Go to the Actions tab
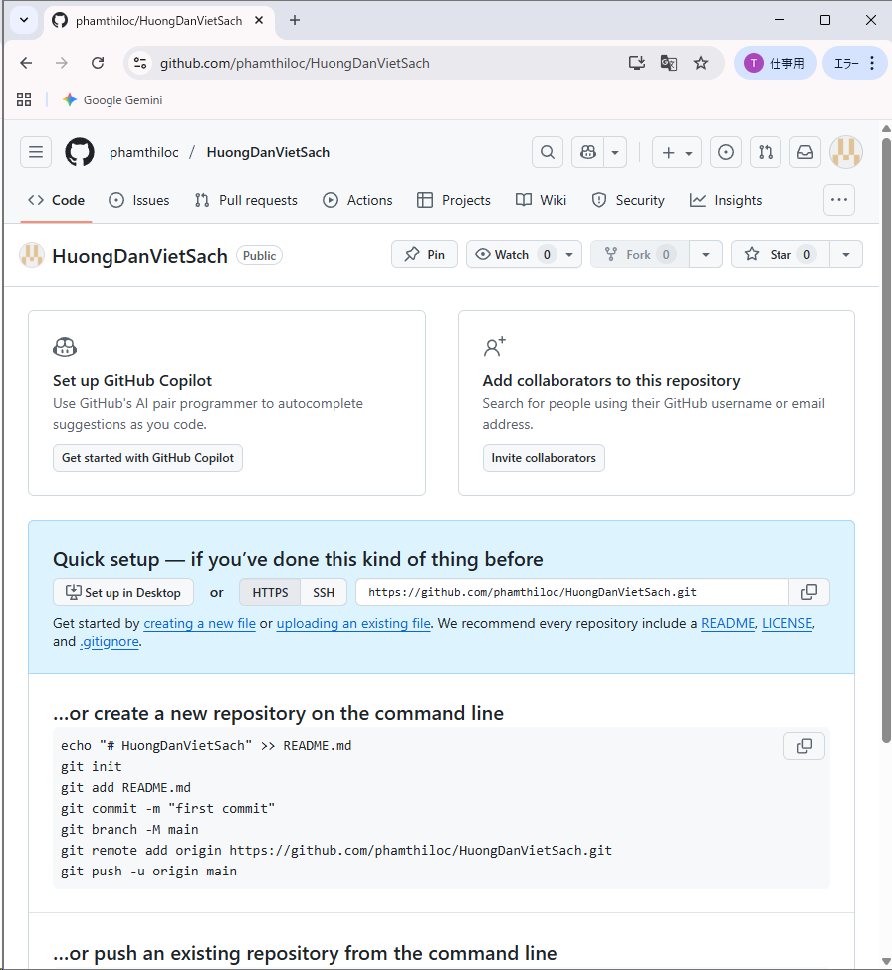 (357, 200)
